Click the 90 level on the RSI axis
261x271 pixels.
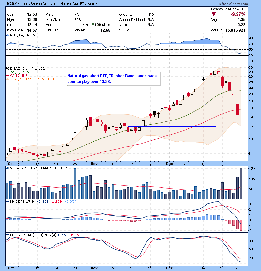pos(251,38)
